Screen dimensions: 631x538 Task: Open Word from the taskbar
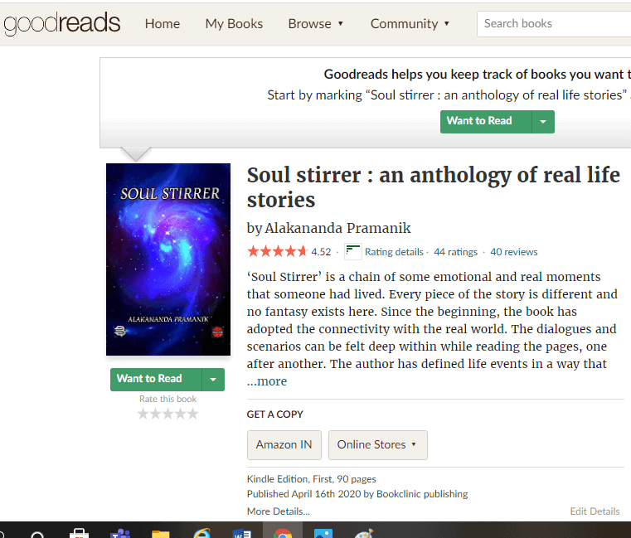click(242, 534)
